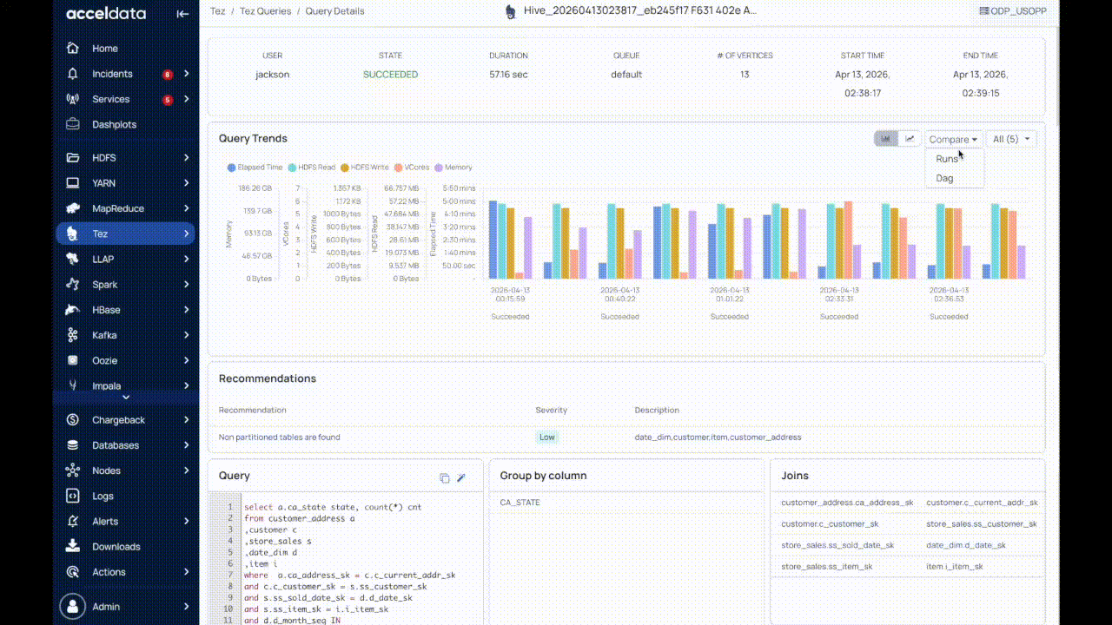Viewport: 1112px width, 625px height.
Task: Expand the Services submenu chevron
Action: (187, 99)
